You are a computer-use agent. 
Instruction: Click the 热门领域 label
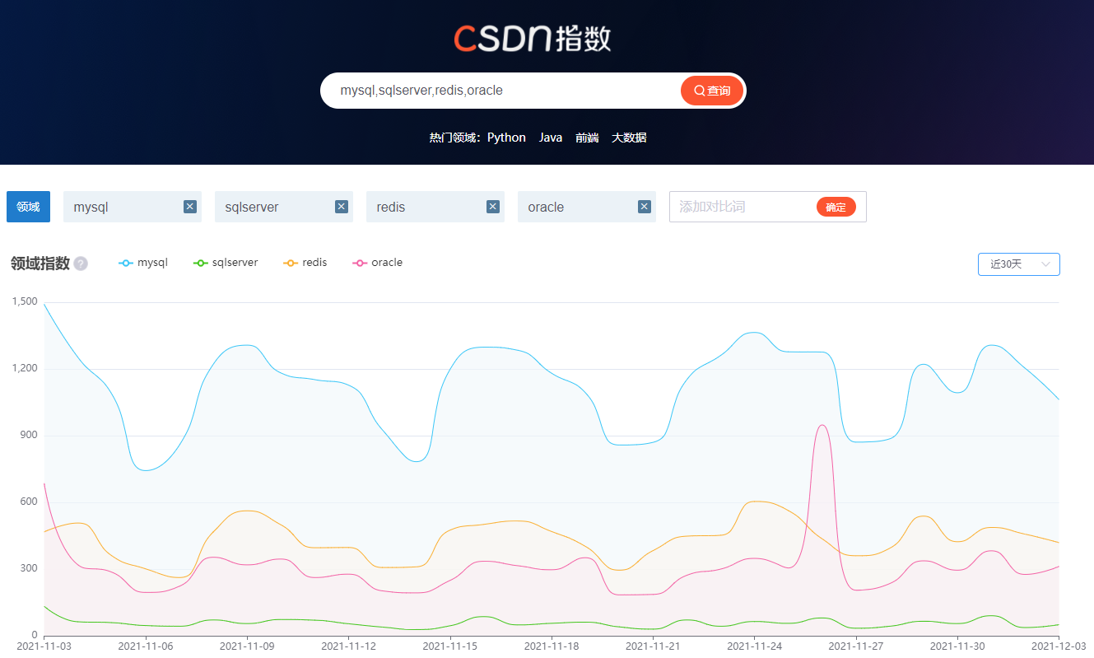[x=455, y=138]
